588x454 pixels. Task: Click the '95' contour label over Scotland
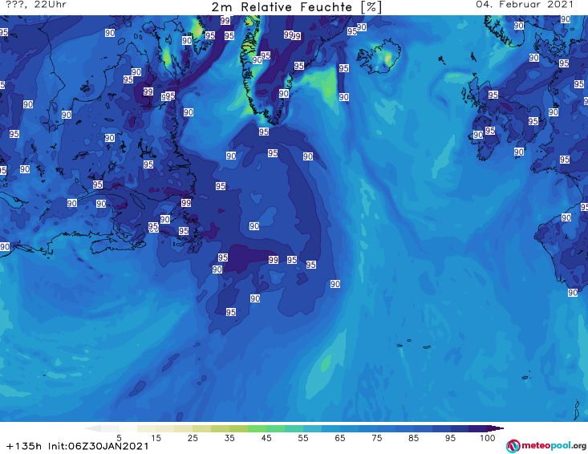click(493, 95)
